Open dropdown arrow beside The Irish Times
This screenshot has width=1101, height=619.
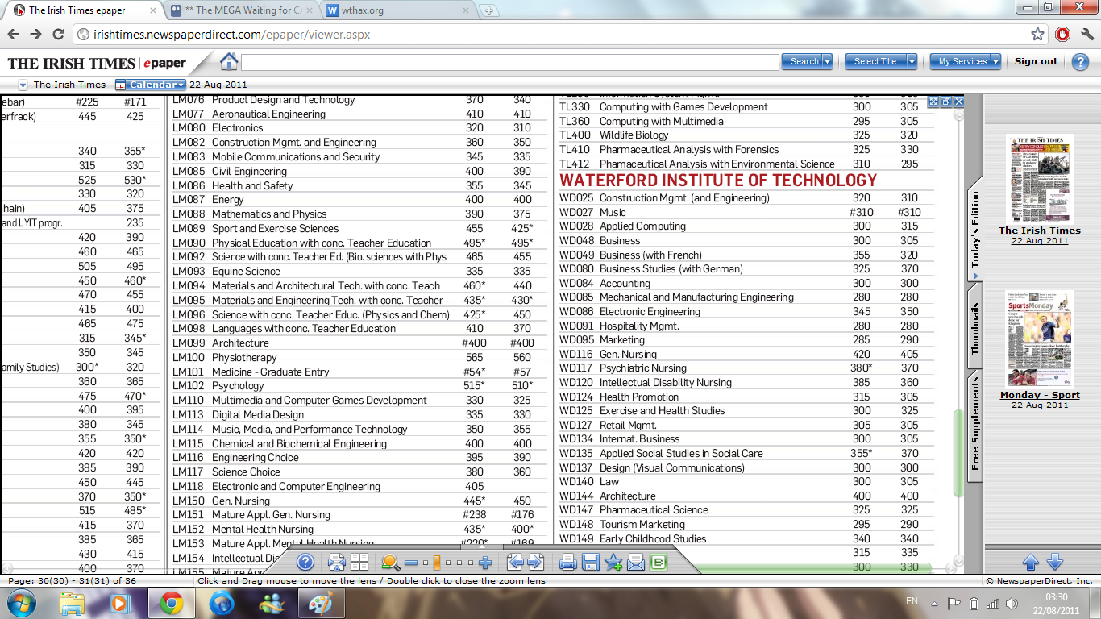click(23, 85)
